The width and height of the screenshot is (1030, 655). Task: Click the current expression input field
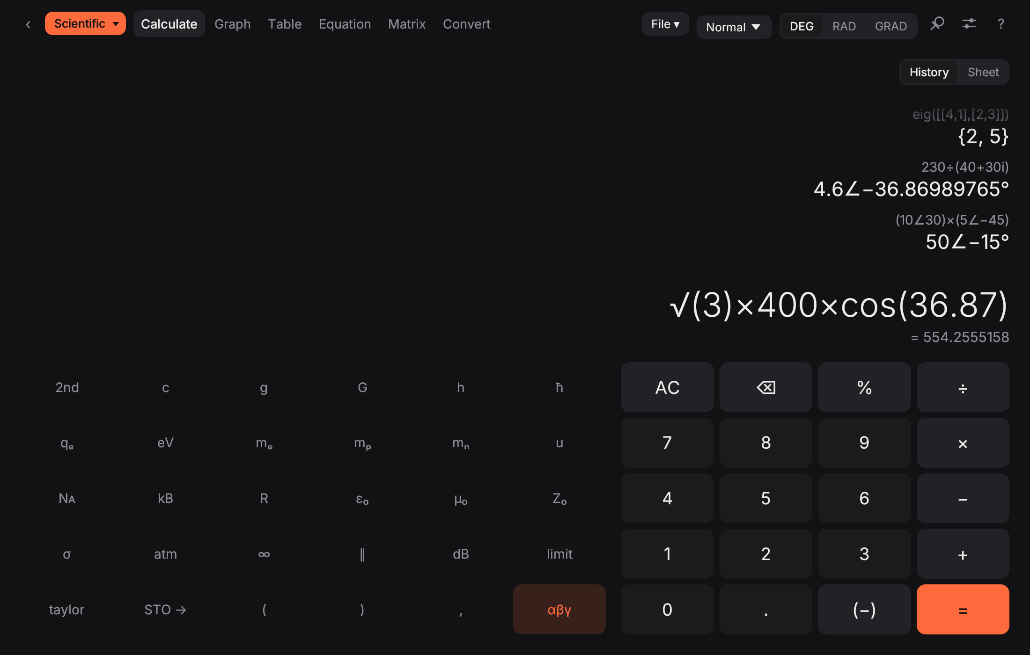point(839,306)
